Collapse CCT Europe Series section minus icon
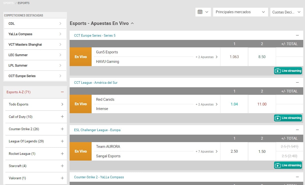 (297, 35)
